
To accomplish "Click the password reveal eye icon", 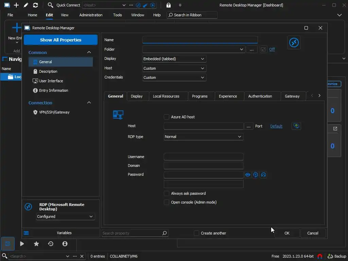I will 248,175.
